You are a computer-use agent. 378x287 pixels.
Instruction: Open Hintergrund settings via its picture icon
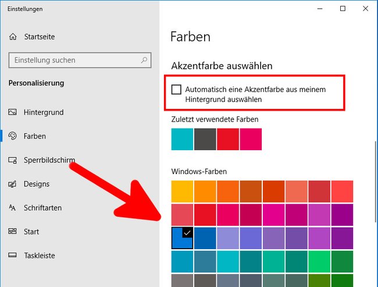coord(12,112)
